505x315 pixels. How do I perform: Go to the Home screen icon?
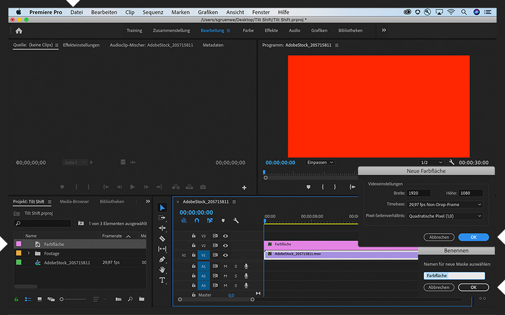[x=19, y=31]
